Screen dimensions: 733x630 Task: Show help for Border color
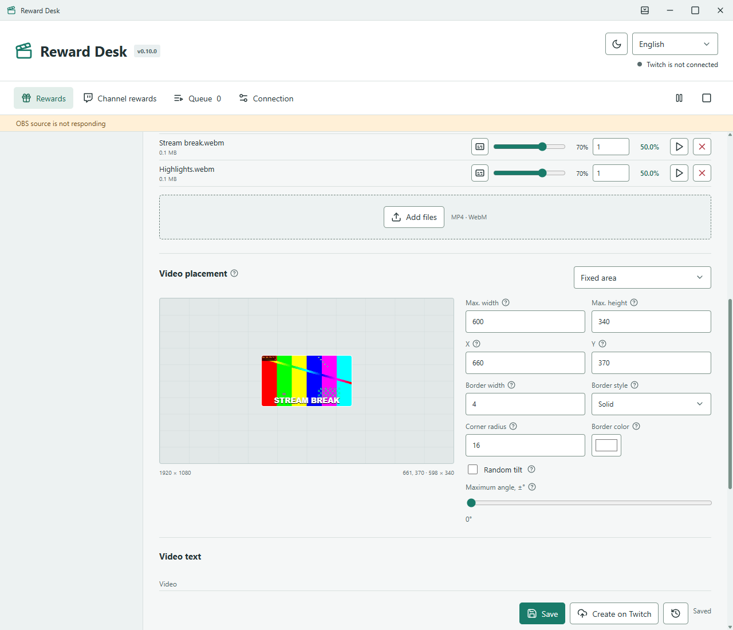(x=636, y=426)
